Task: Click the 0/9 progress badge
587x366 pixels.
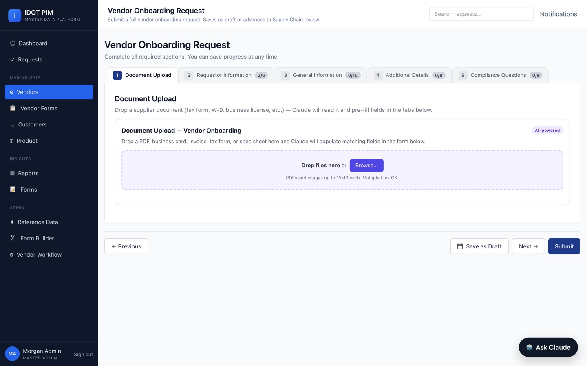Action: click(x=536, y=75)
